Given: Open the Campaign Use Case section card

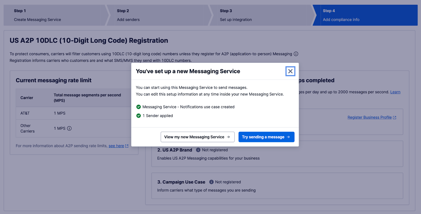Looking at the screenshot, I should pos(277,186).
